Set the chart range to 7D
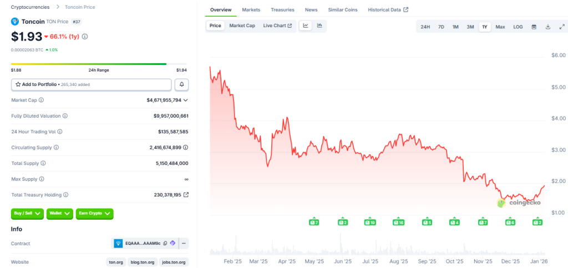Screen dimensions: 568x268 coord(441,27)
